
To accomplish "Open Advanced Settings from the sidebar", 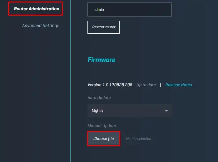I will tap(41, 26).
